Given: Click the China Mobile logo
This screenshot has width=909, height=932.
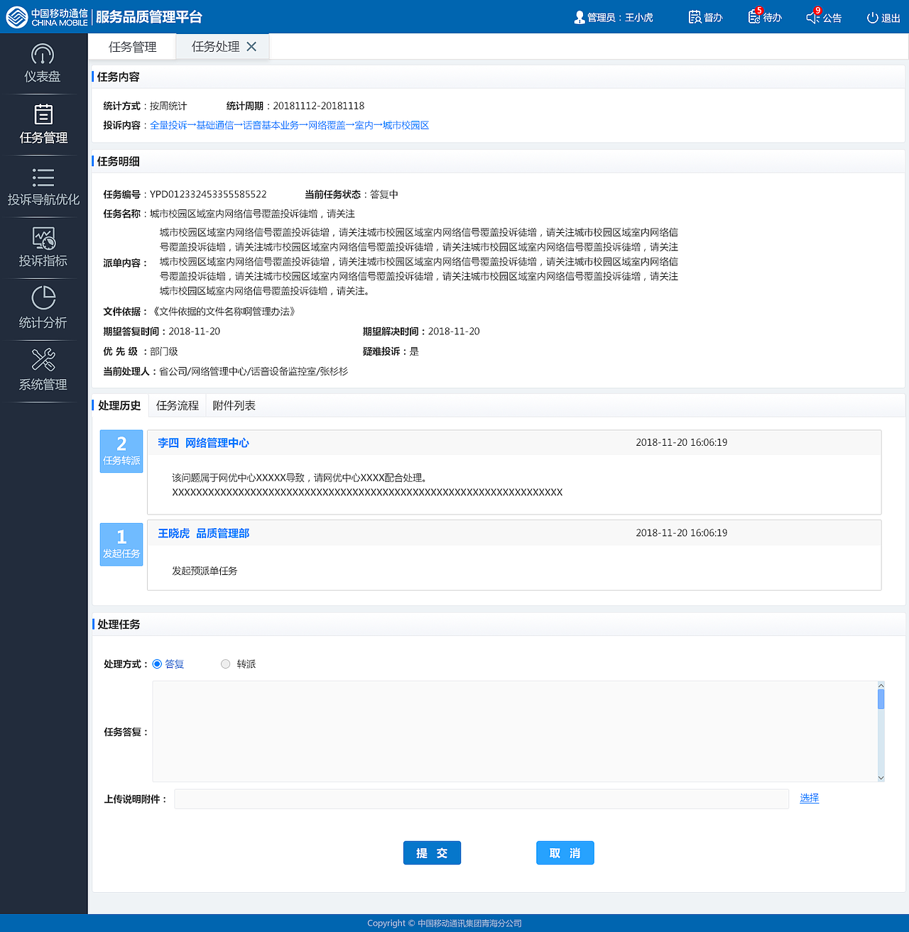Looking at the screenshot, I should coord(47,17).
